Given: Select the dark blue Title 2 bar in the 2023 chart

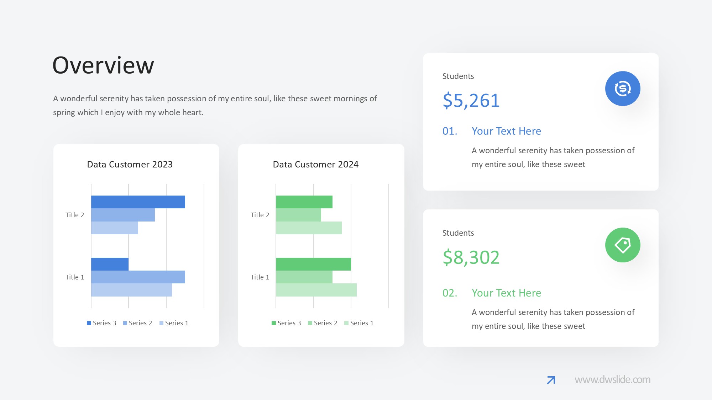Looking at the screenshot, I should (x=138, y=202).
